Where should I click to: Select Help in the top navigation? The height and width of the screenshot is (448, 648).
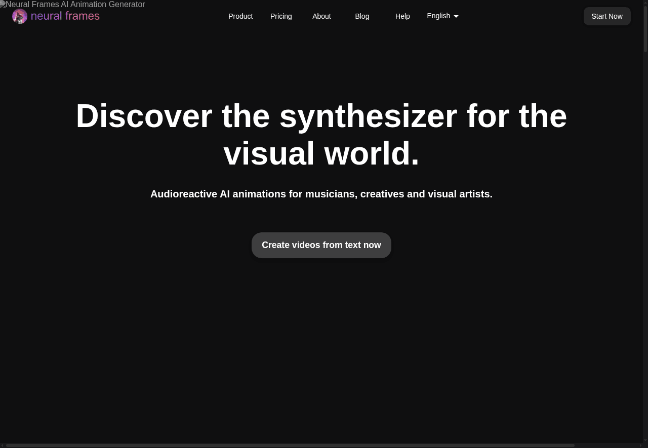[402, 16]
